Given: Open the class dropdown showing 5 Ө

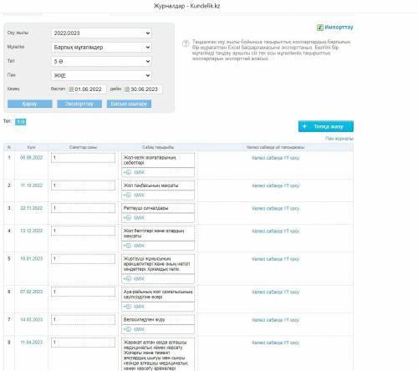Looking at the screenshot, I should (x=101, y=61).
